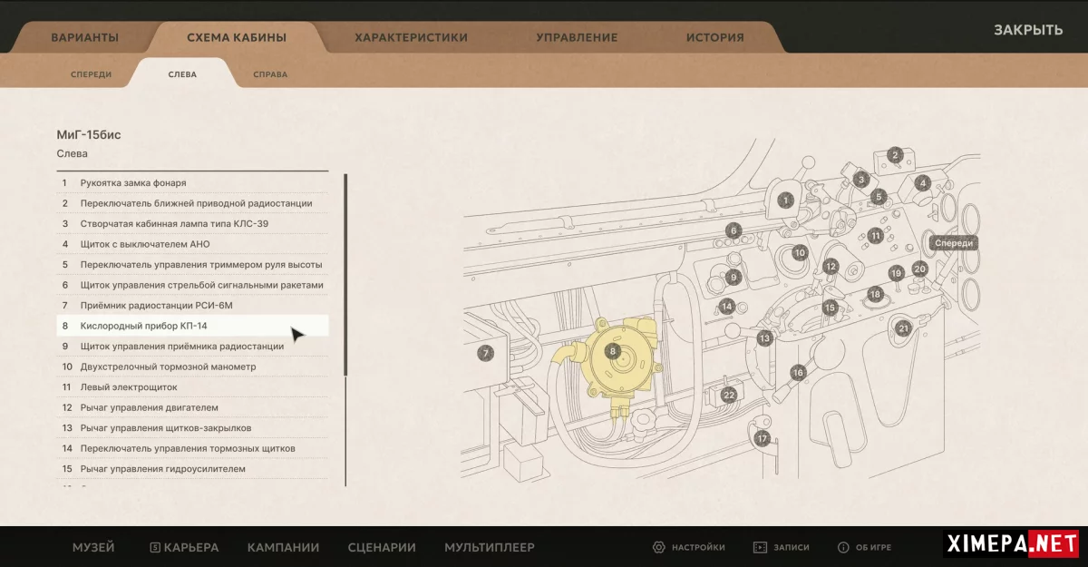Select marker 16 on the cockpit diagram
Viewport: 1088px width, 567px height.
[798, 373]
